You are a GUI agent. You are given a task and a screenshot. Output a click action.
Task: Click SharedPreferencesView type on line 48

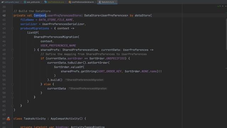[80, 50]
